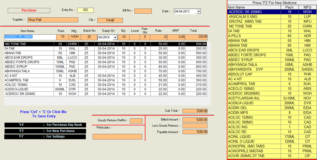Select ACILOC 300MG in medicine list
Image resolution: width=317 pixels, height=160 pixels.
pyautogui.click(x=272, y=122)
